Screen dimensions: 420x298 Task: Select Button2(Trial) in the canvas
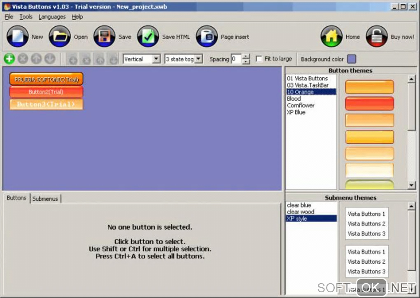tap(46, 92)
